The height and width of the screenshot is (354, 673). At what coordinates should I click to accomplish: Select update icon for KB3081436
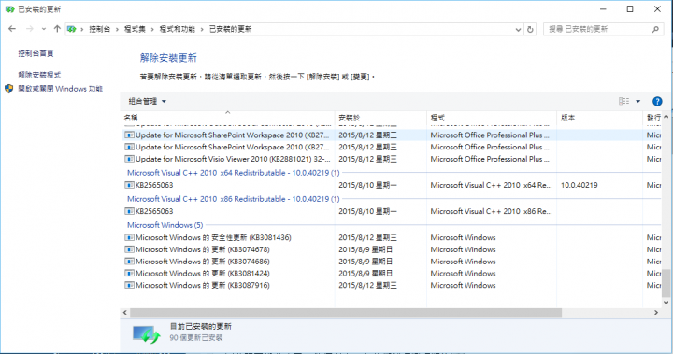pos(129,237)
